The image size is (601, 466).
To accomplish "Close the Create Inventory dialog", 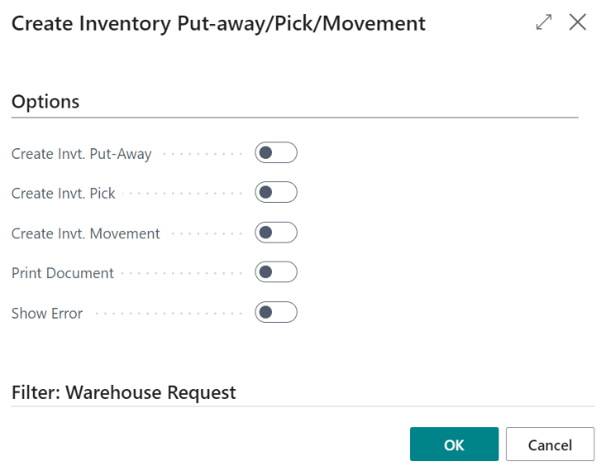I will 578,23.
